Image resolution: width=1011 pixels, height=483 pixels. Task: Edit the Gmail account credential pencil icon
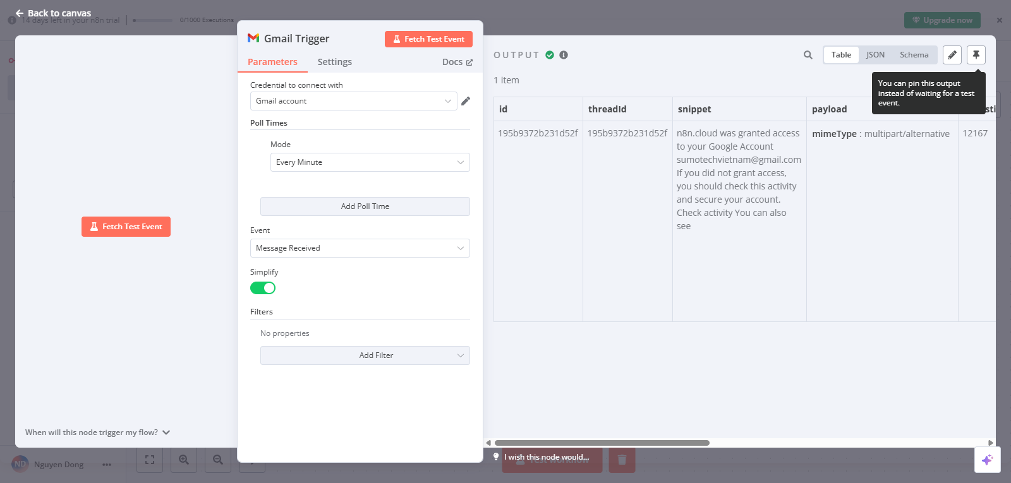[466, 101]
